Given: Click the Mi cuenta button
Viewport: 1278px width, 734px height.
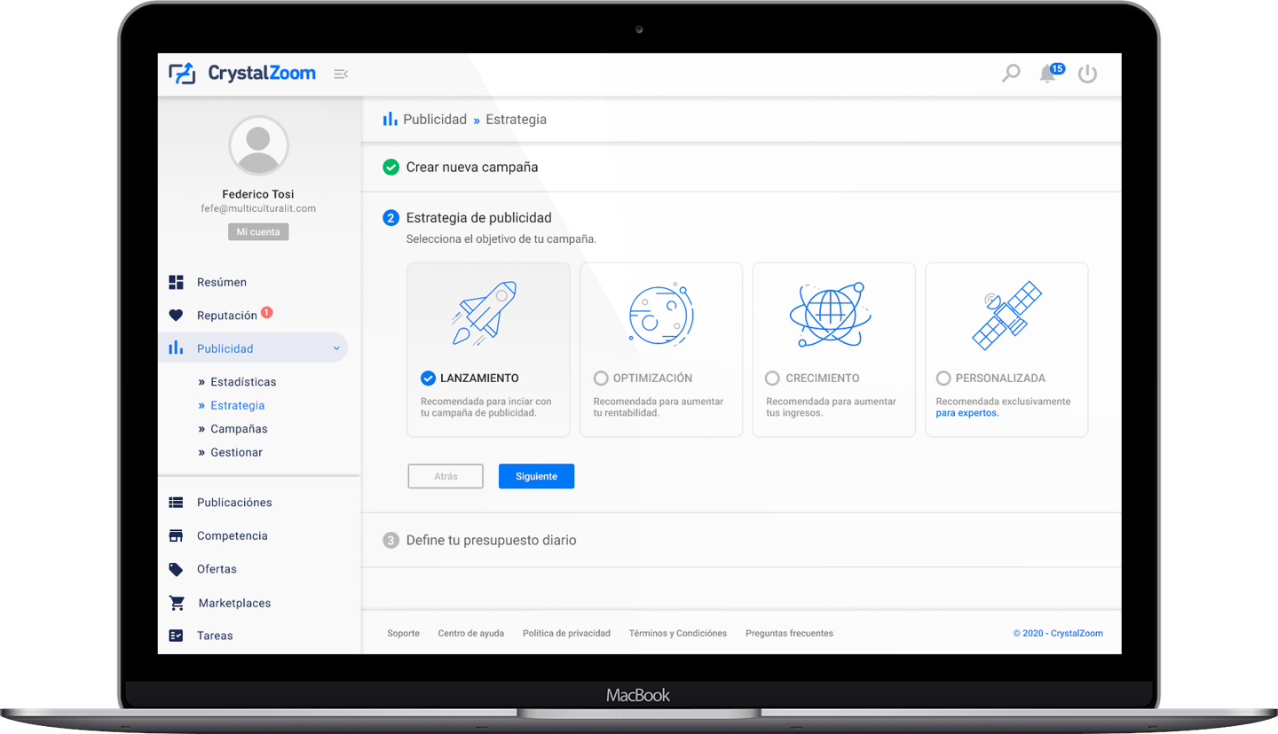Looking at the screenshot, I should tap(258, 232).
